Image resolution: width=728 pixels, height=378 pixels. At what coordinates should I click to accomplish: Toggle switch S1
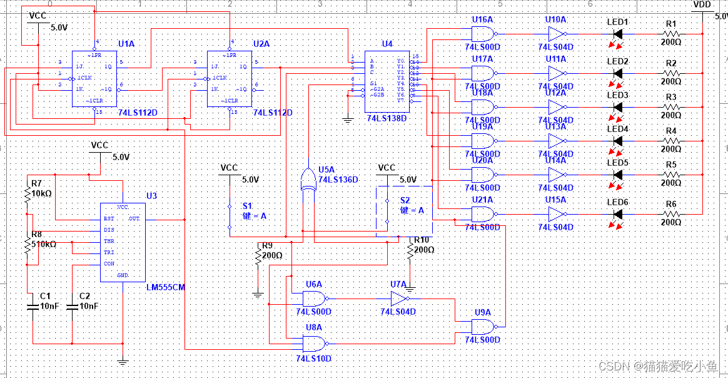pyautogui.click(x=230, y=217)
